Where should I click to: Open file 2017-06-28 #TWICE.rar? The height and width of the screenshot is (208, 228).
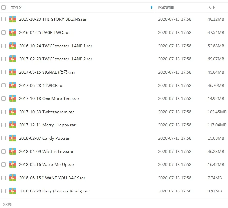(42, 86)
